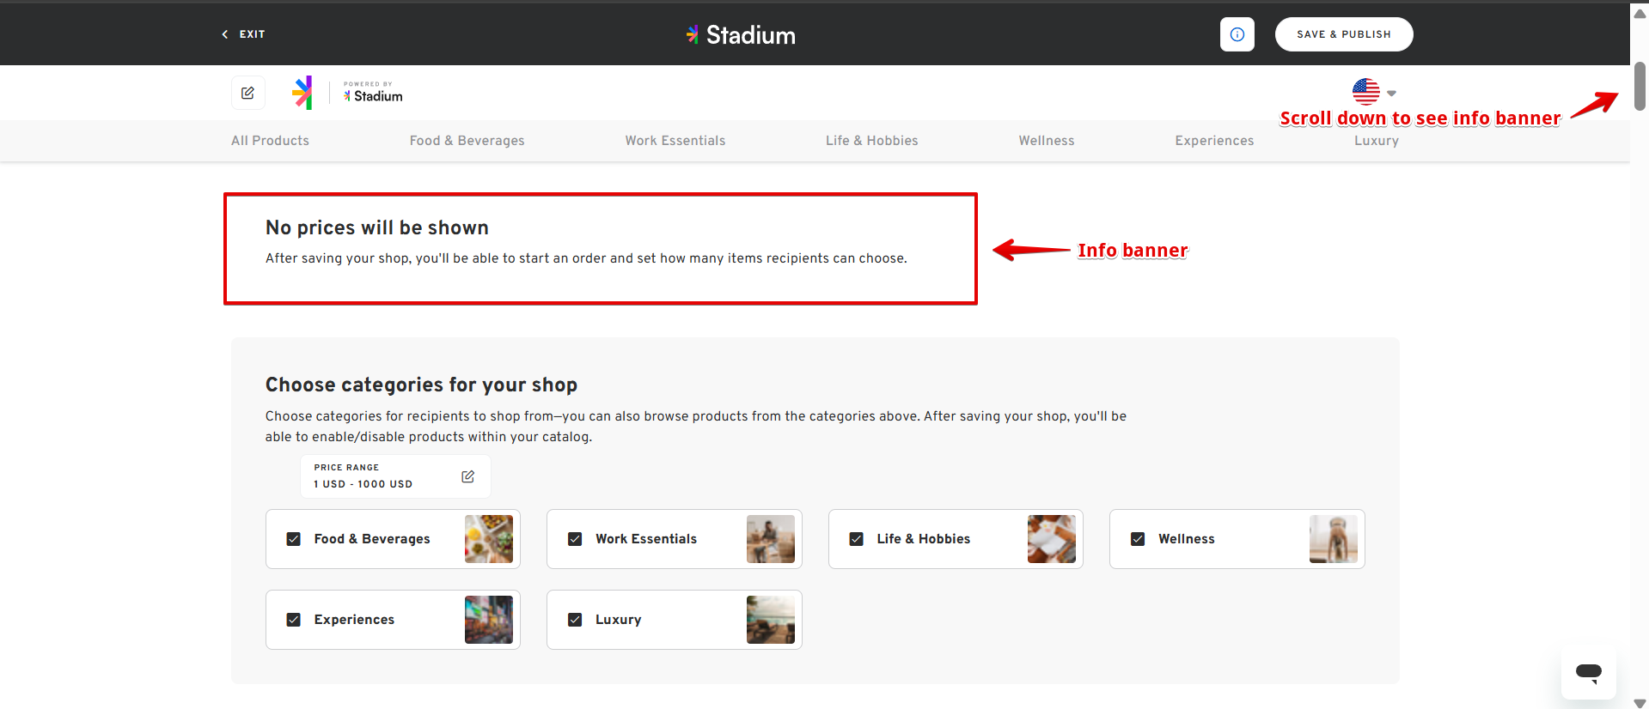Disable the Luxury category checkbox

click(575, 620)
